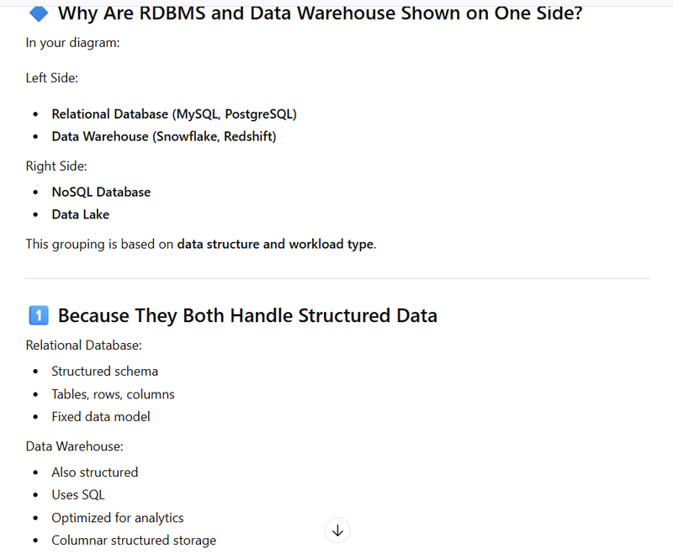Screen dimensions: 673x554
Task: Click the 'Uses SQL' bullet
Action: point(78,495)
